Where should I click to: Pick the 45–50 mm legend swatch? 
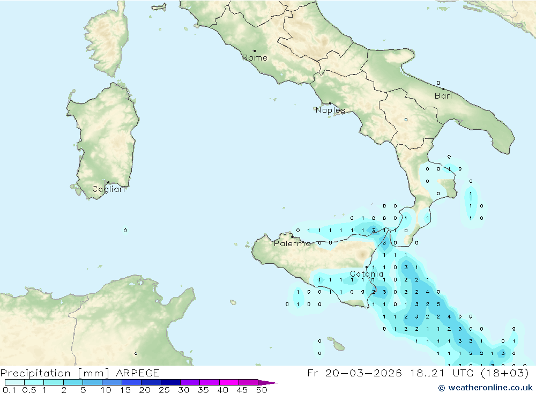(249, 382)
